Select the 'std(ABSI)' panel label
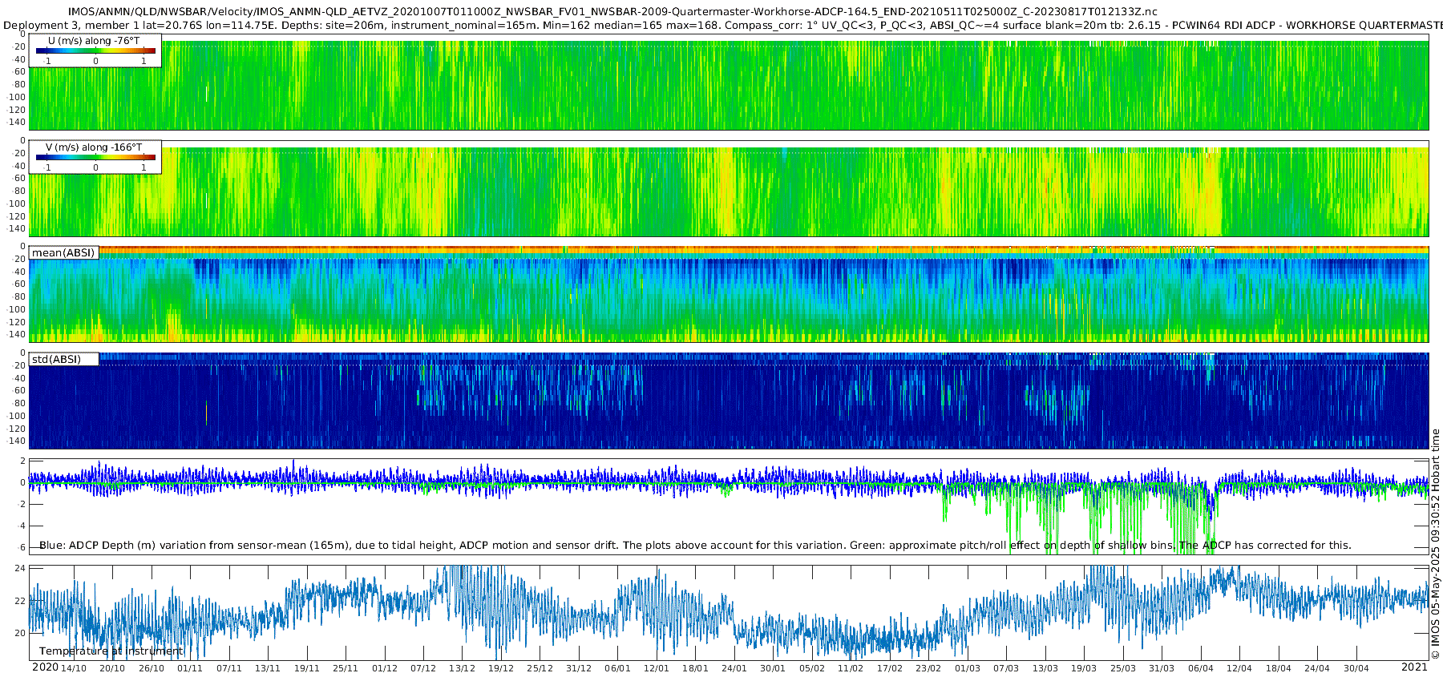Image resolution: width=1443 pixels, height=681 pixels. (x=56, y=360)
